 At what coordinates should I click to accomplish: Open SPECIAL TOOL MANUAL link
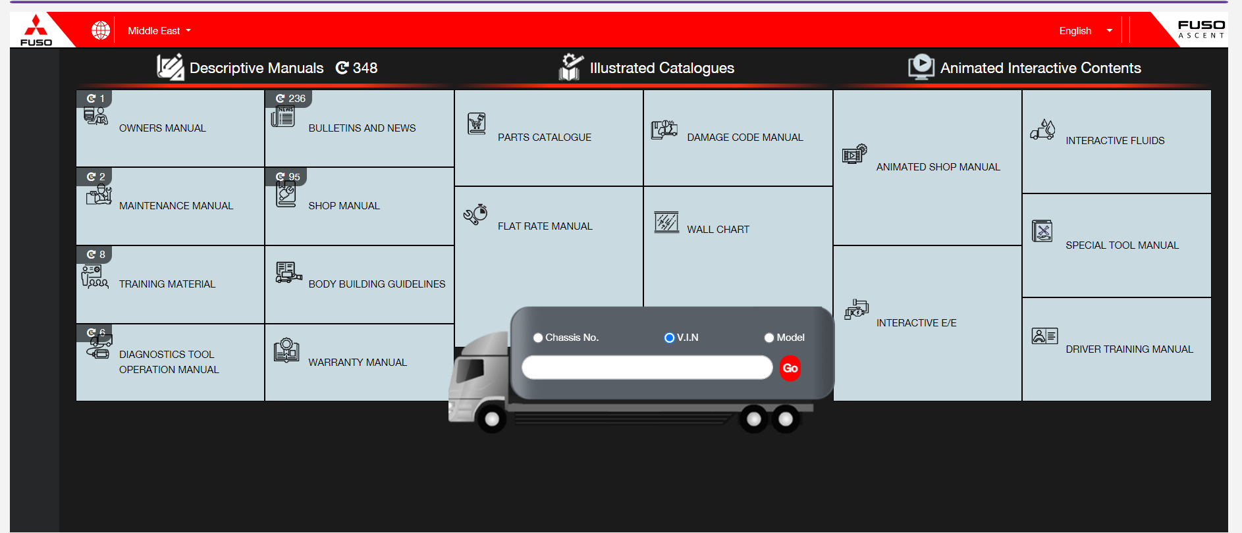pyautogui.click(x=1122, y=245)
